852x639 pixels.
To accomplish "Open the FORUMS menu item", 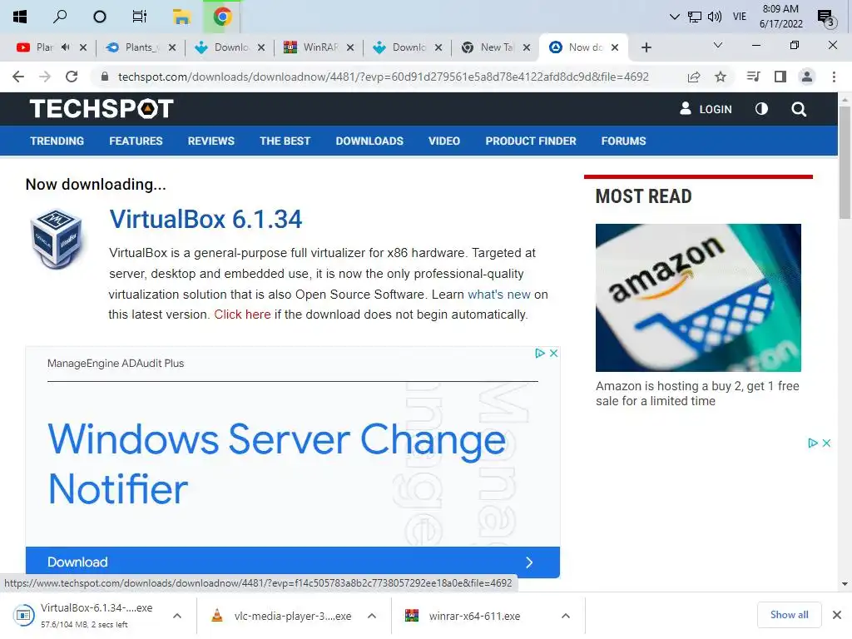I will pyautogui.click(x=623, y=141).
